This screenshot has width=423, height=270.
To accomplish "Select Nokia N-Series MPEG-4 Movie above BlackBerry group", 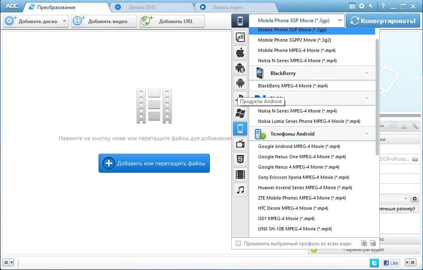I will (x=312, y=61).
